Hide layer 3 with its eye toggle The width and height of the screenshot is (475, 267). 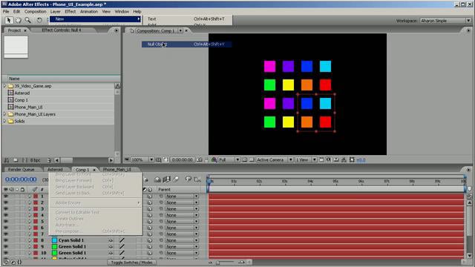(6, 209)
